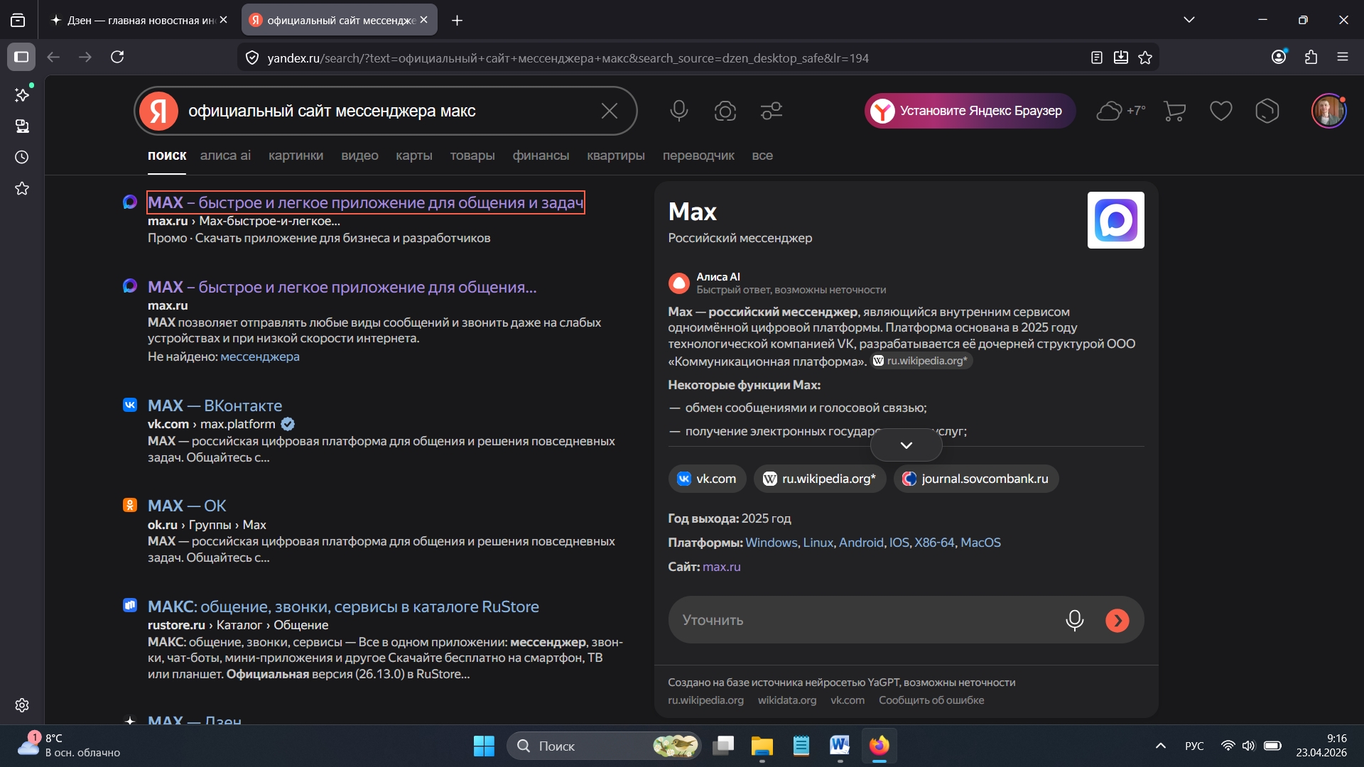Open the weather +7° widget

[1121, 111]
